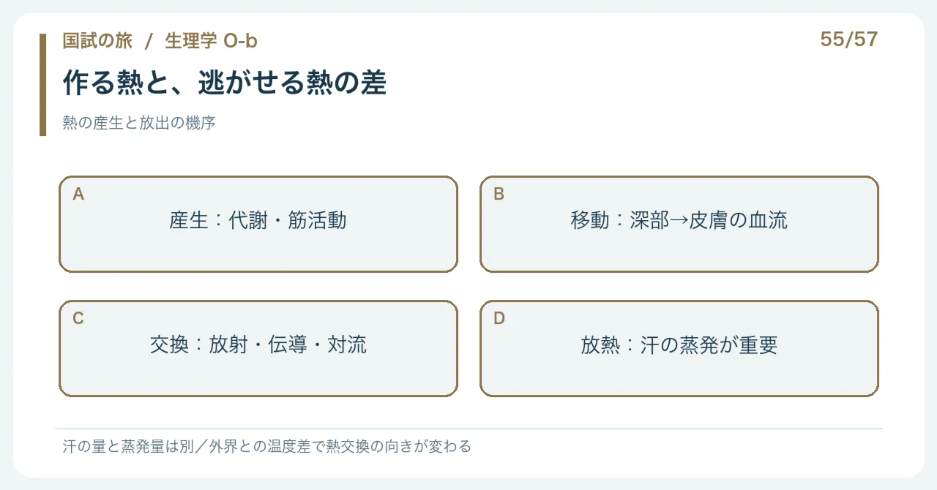The image size is (937, 490).
Task: Click the 国試の旅 breadcrumb link
Action: click(x=97, y=41)
